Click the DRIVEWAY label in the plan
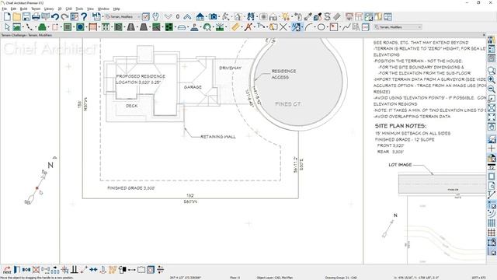Screen dimensions: 497x280 (231, 68)
